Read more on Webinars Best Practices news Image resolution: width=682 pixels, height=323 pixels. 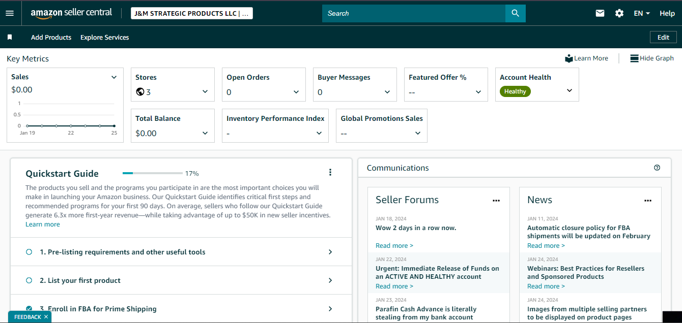click(x=546, y=286)
